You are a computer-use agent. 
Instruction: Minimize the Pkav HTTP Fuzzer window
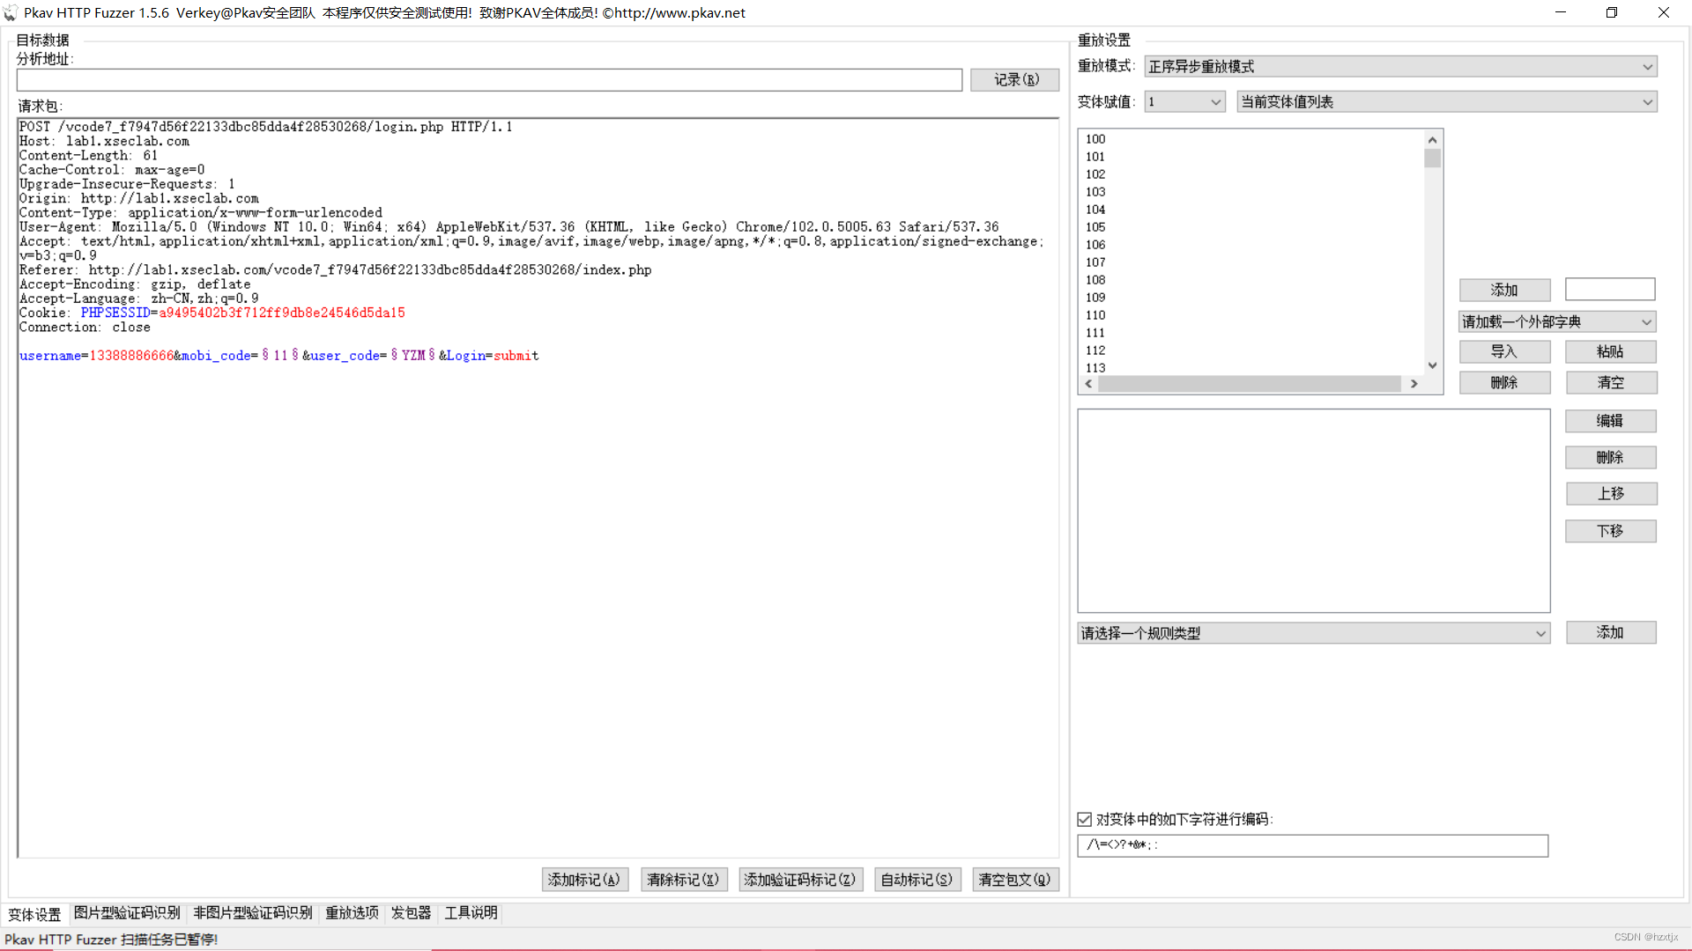(x=1561, y=12)
